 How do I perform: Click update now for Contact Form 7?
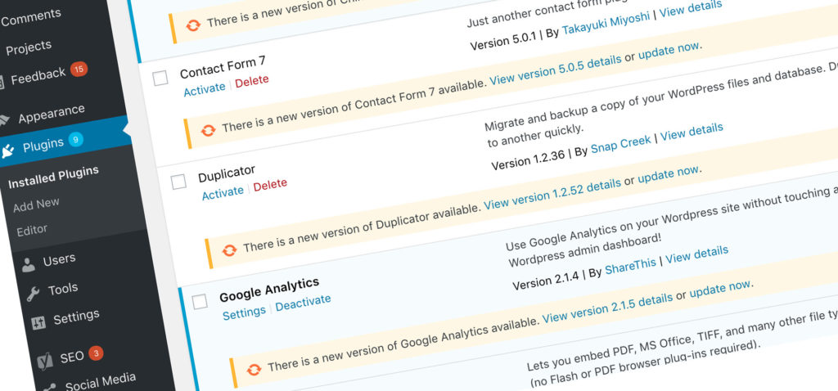[x=669, y=51]
